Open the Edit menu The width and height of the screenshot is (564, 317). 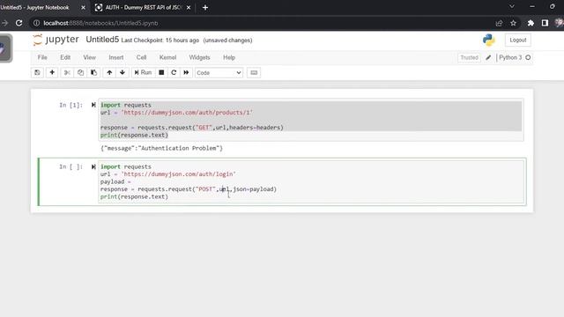[x=65, y=57]
